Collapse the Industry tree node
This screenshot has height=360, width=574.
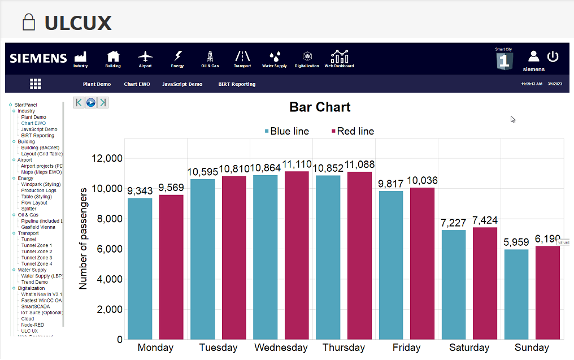pos(14,111)
